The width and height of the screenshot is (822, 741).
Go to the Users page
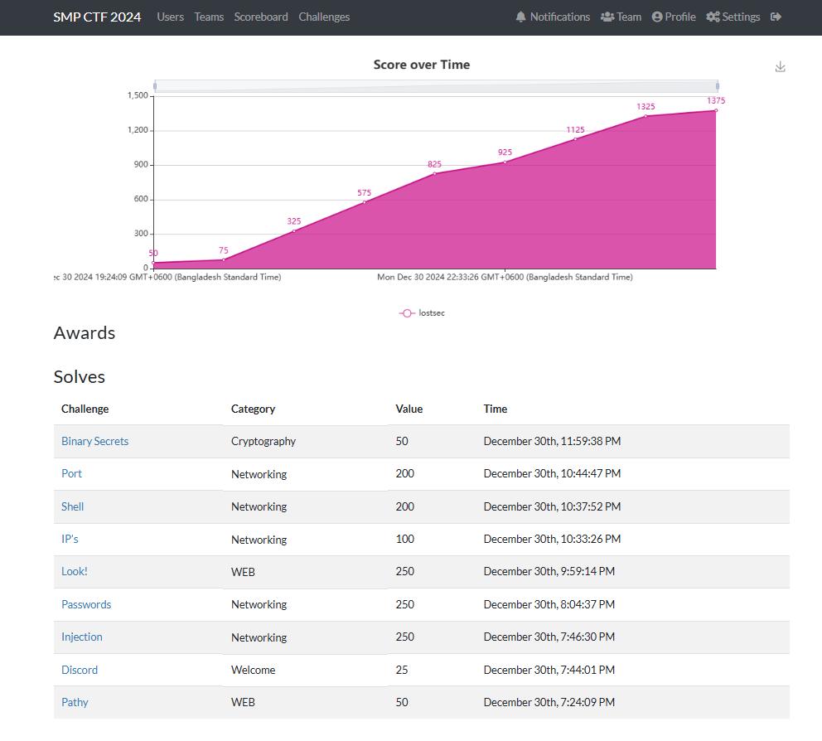point(170,17)
